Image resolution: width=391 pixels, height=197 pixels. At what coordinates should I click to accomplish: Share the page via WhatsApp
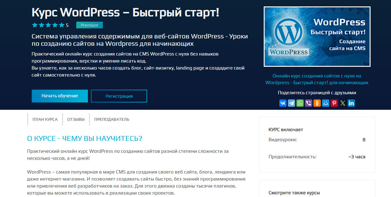pos(300,103)
